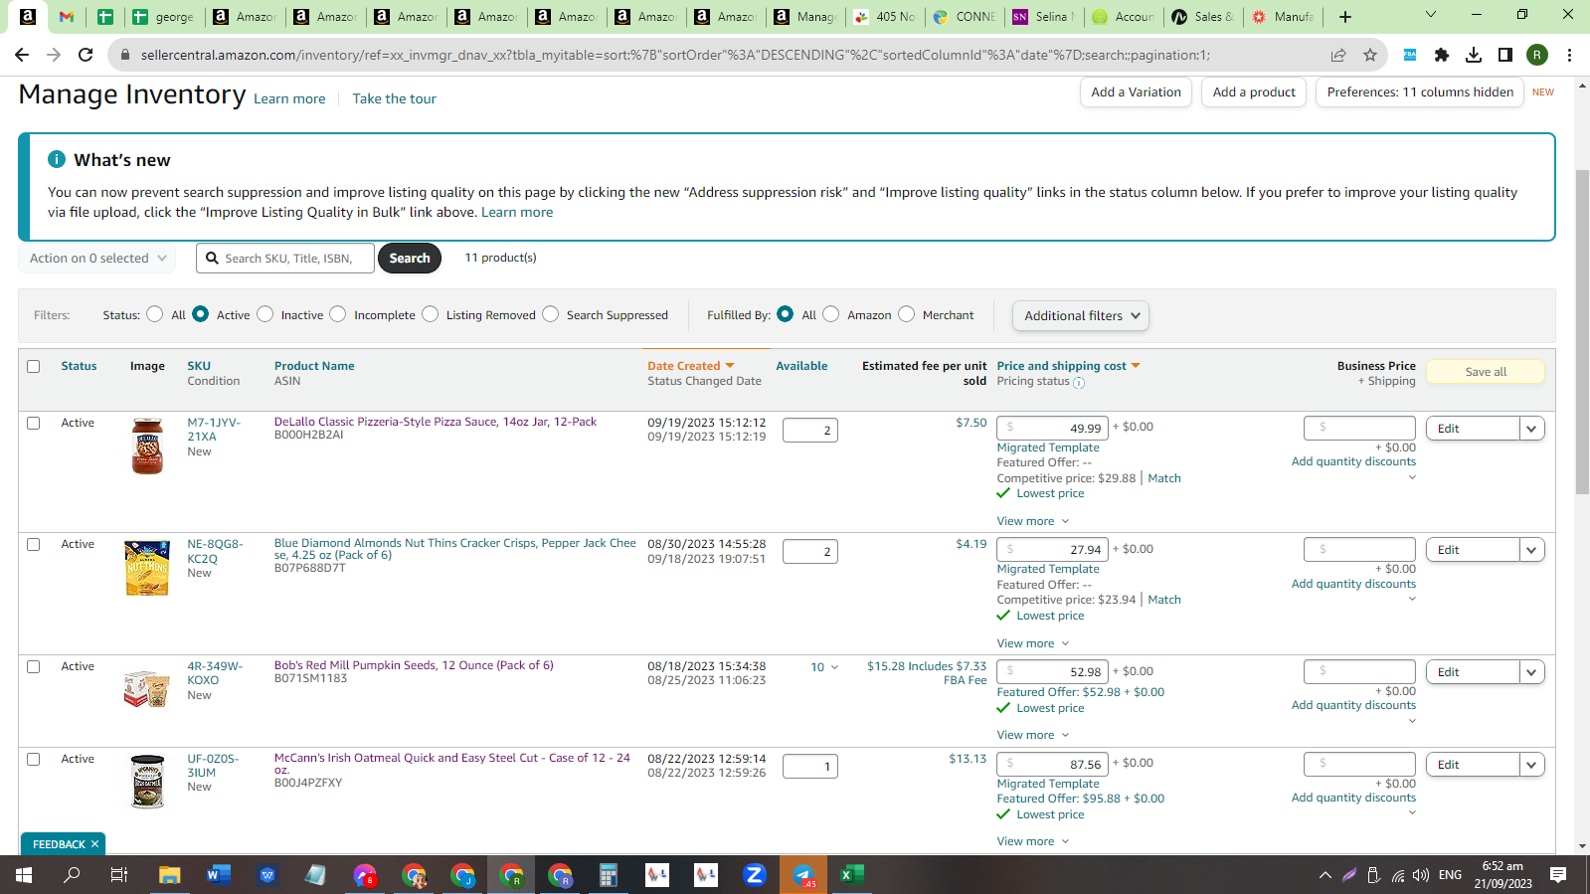
Task: Switch to the 'Selina' browser tab
Action: pyautogui.click(x=1045, y=16)
